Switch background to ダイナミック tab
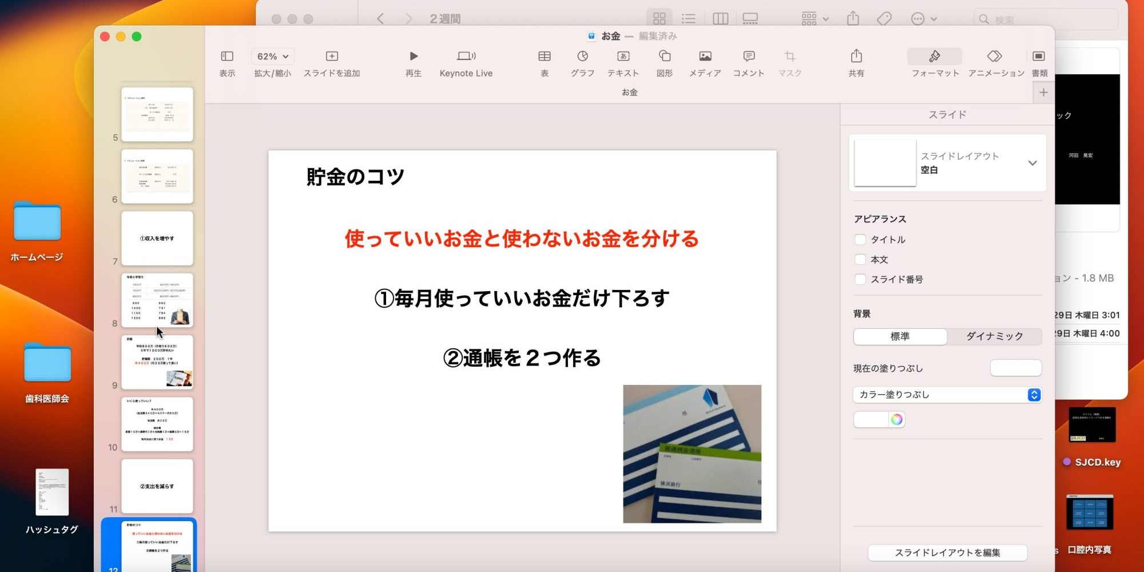1144x572 pixels. (994, 336)
